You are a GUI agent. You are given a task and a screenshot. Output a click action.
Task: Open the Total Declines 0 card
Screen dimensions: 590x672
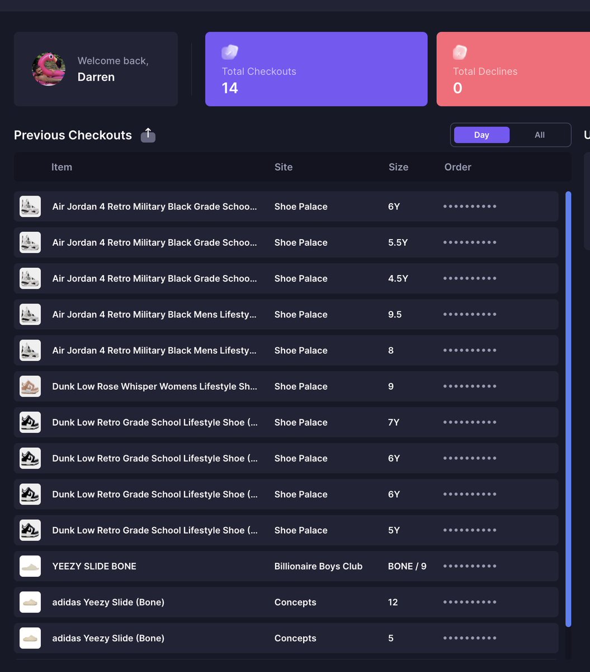(513, 69)
